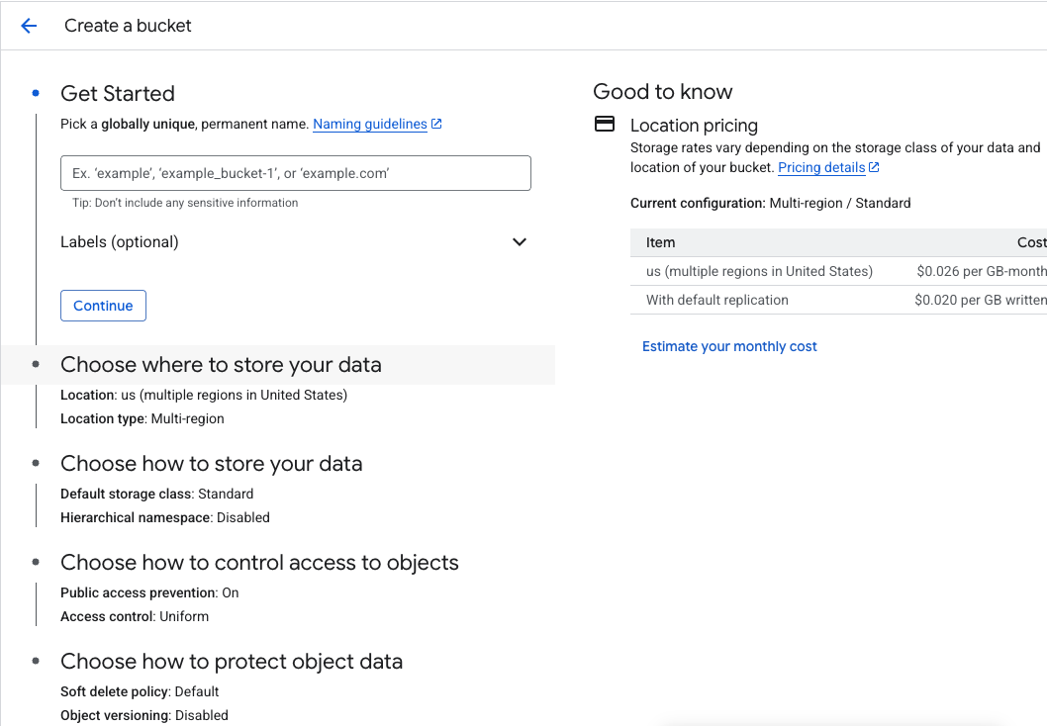This screenshot has width=1047, height=726.
Task: Click the Choose how to store your data step dot
Action: [35, 463]
